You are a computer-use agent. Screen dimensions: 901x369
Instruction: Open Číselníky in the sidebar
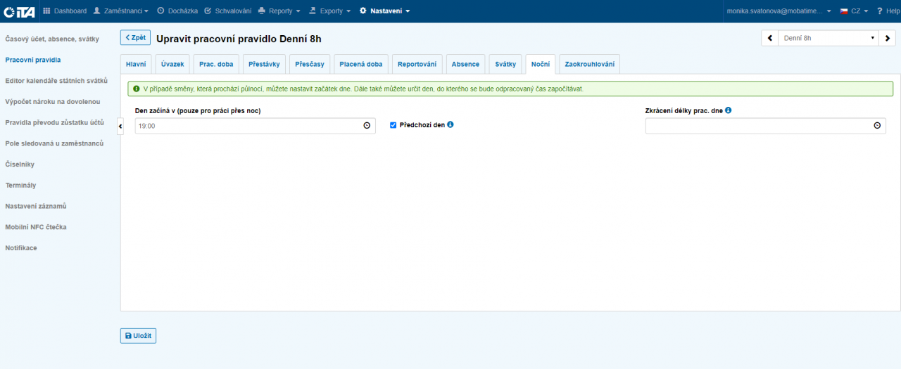click(20, 164)
